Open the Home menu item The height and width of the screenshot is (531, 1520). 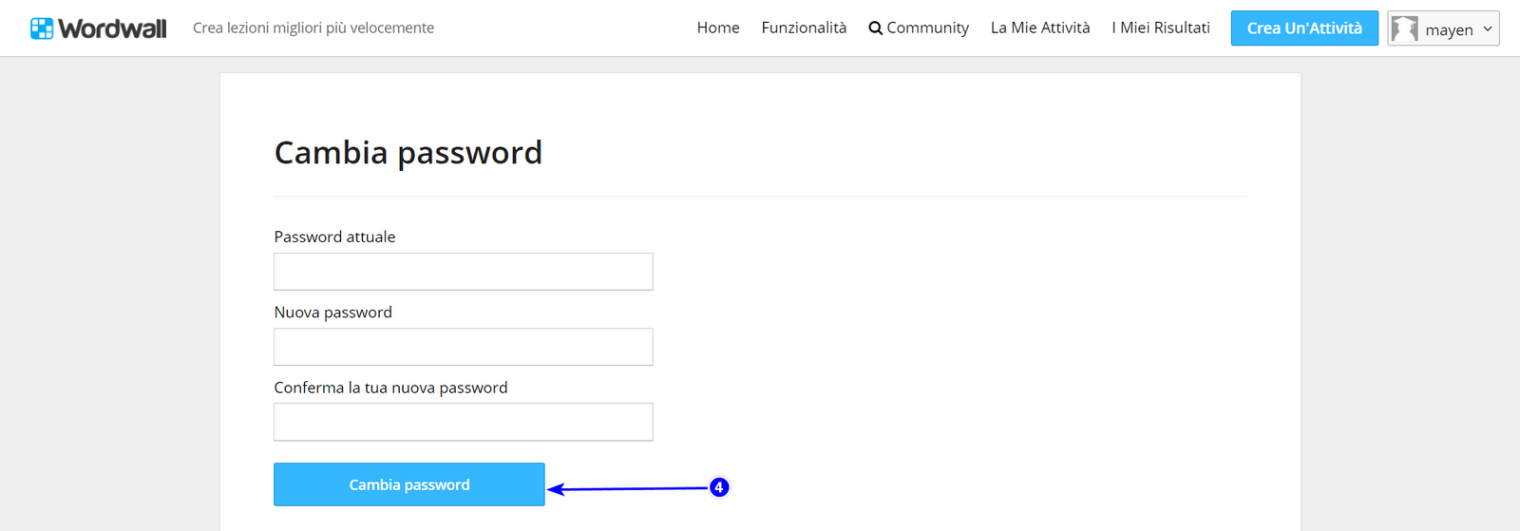click(x=718, y=28)
